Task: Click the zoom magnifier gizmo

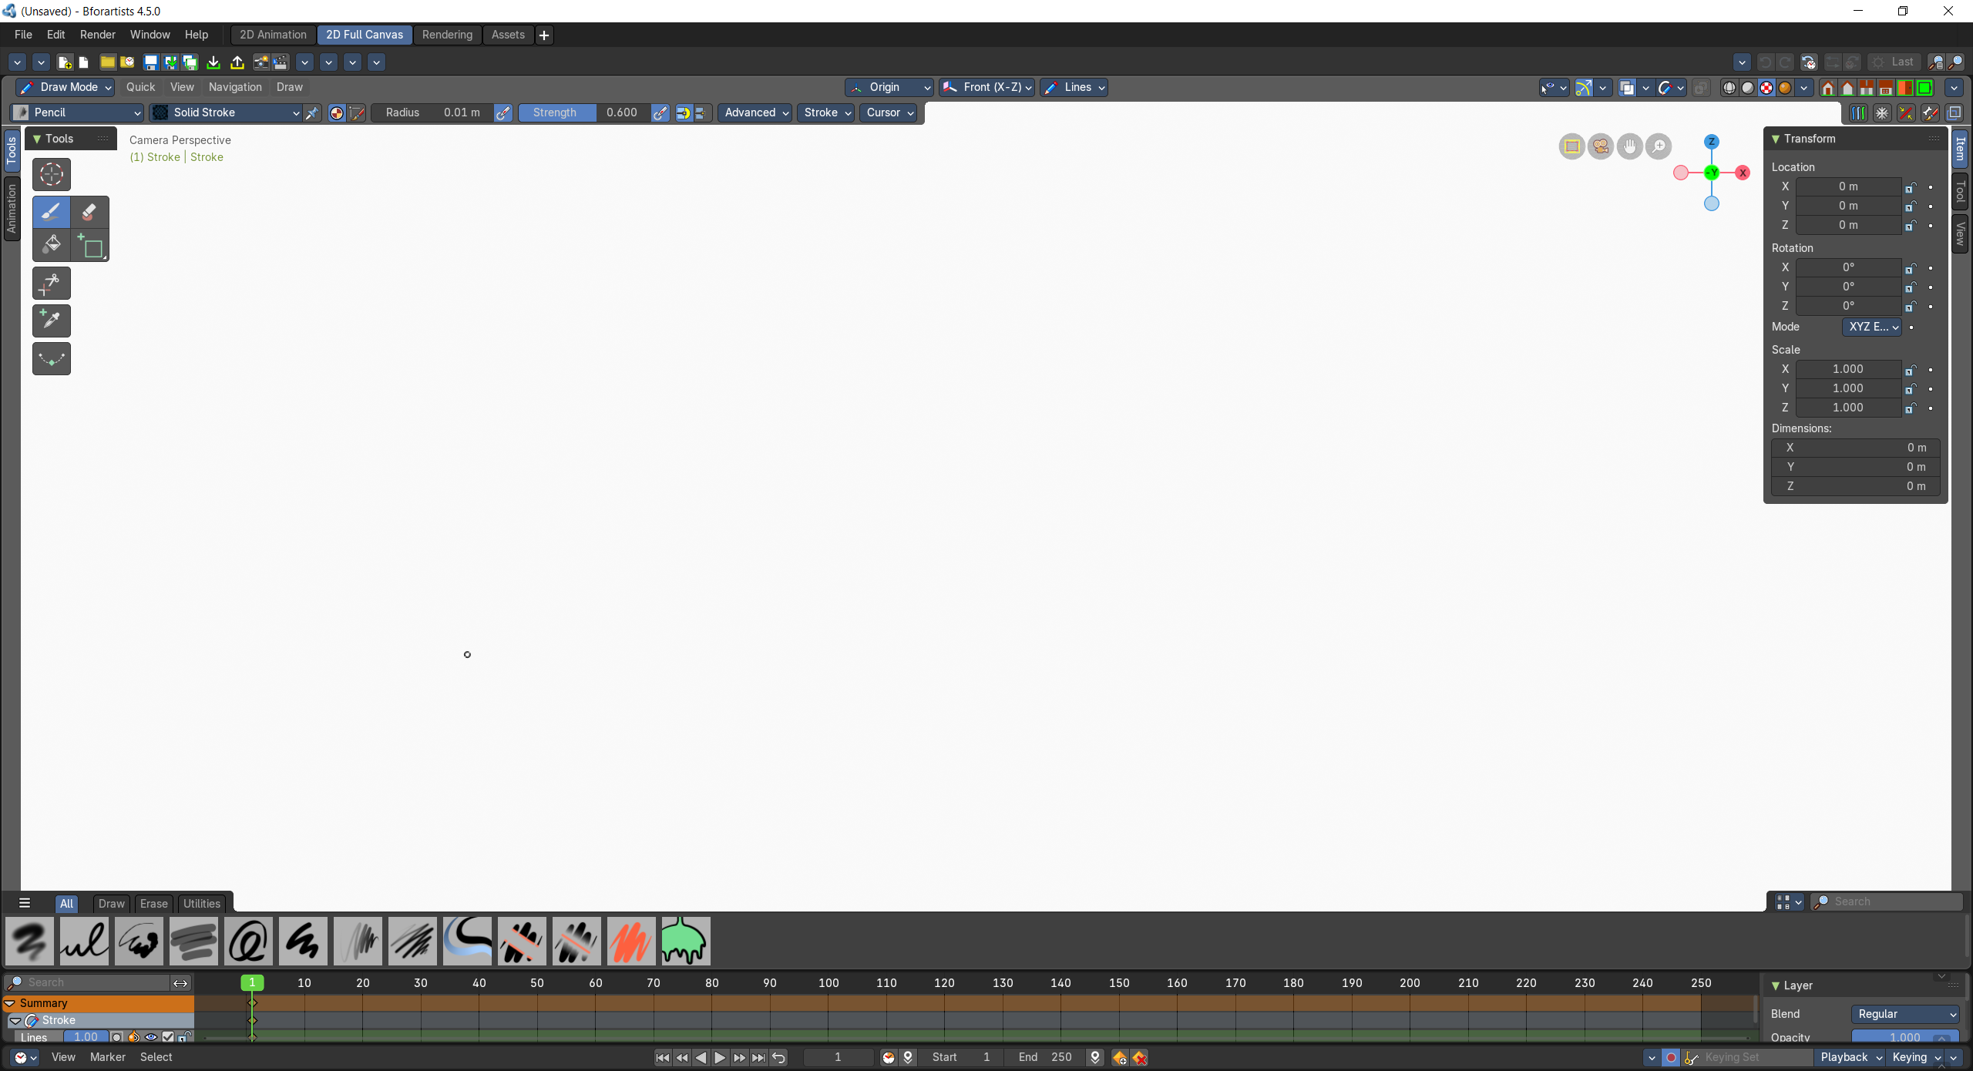Action: point(1659,146)
